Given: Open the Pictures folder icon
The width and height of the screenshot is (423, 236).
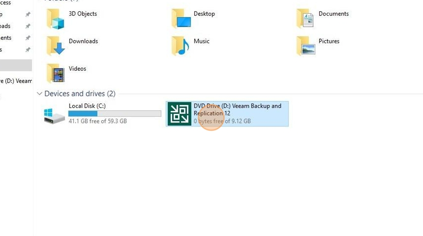Looking at the screenshot, I should pos(305,46).
